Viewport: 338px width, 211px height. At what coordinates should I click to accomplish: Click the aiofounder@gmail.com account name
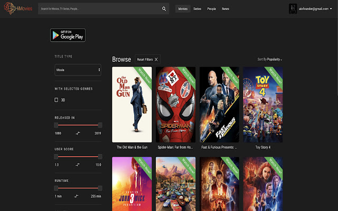tap(314, 9)
